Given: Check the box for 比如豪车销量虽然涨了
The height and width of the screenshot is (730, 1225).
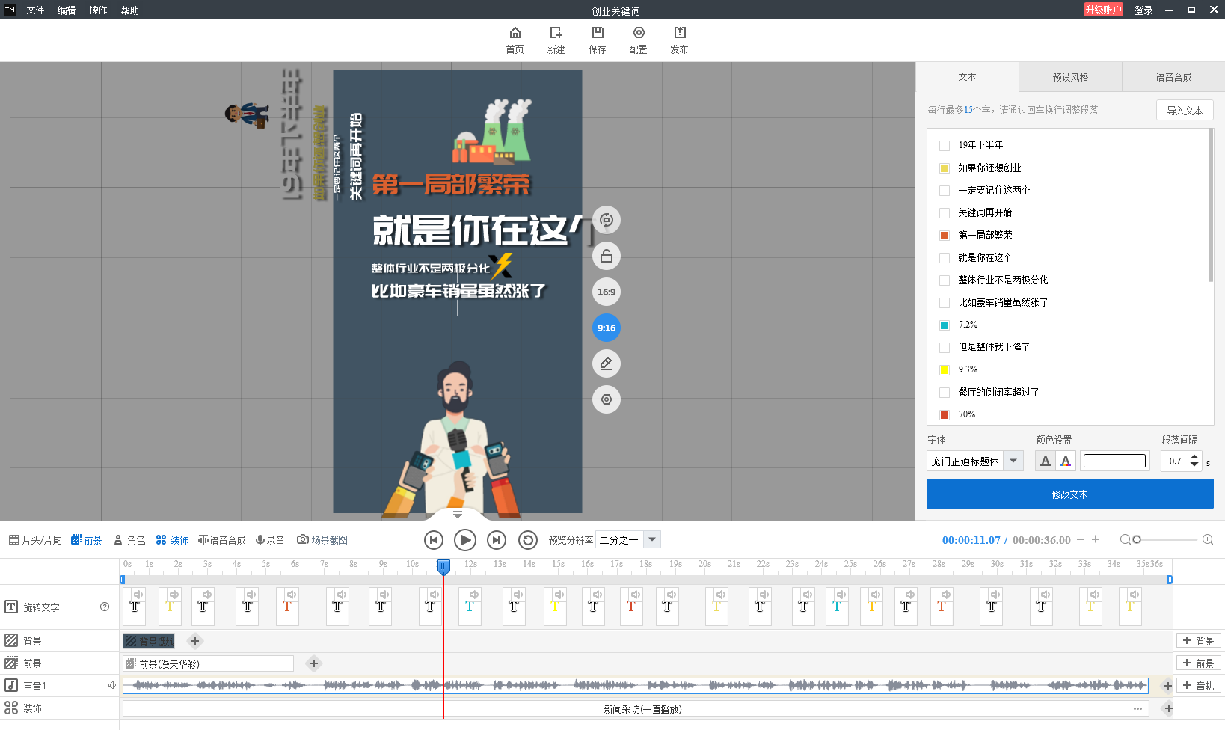Looking at the screenshot, I should coord(945,302).
